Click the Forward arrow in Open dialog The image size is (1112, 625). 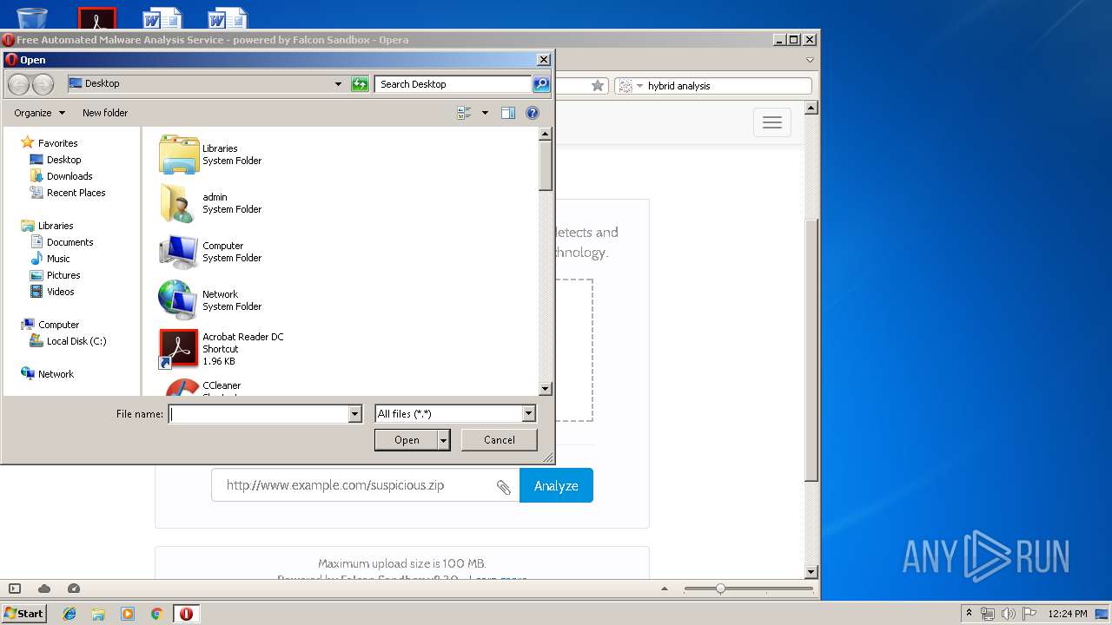(x=43, y=84)
